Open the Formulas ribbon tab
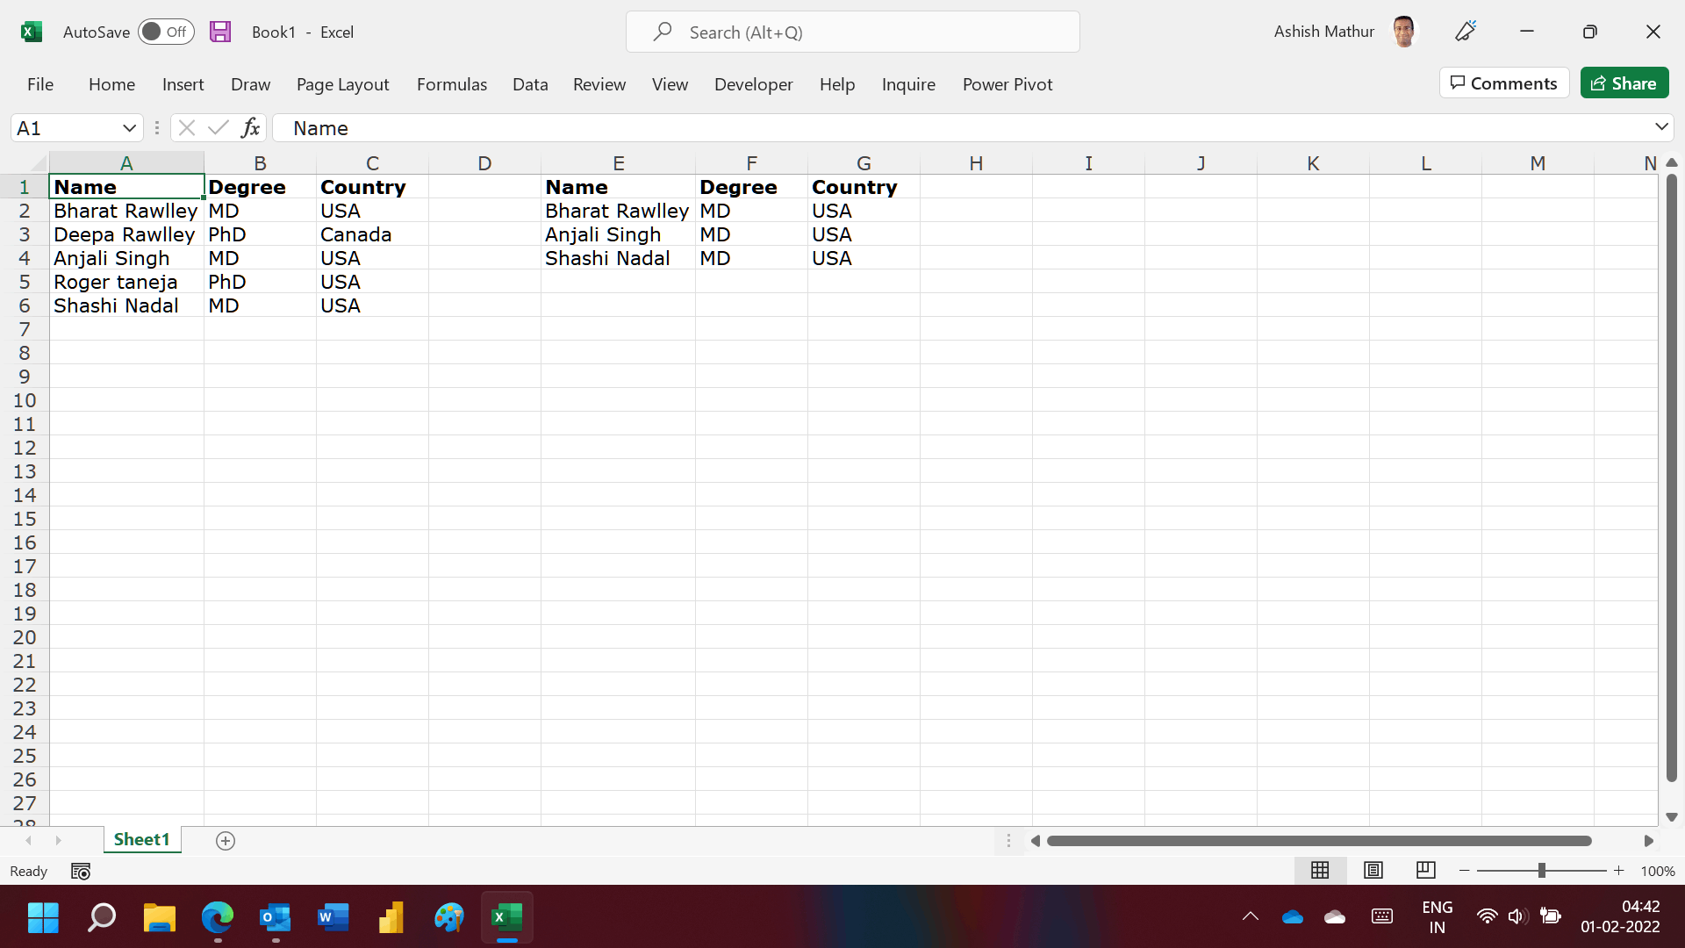Viewport: 1685px width, 948px height. 452,84
